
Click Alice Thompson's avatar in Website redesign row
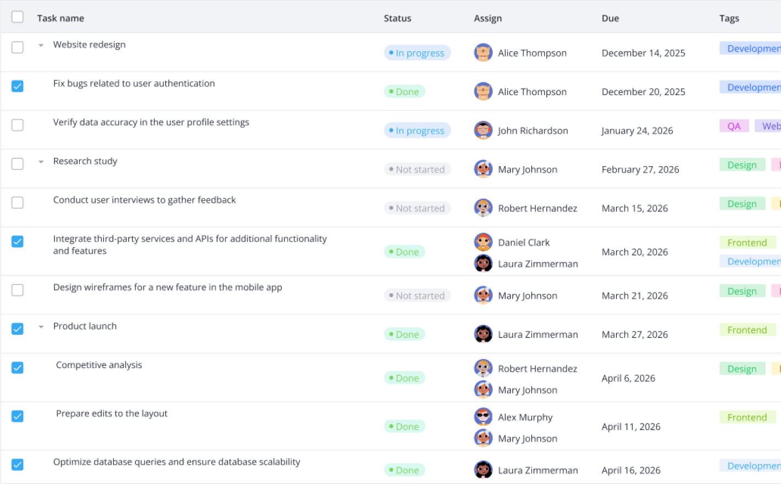point(483,53)
